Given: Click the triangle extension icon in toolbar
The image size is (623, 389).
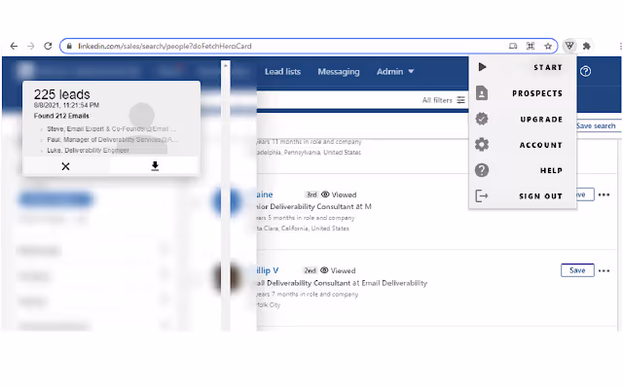Looking at the screenshot, I should 569,46.
